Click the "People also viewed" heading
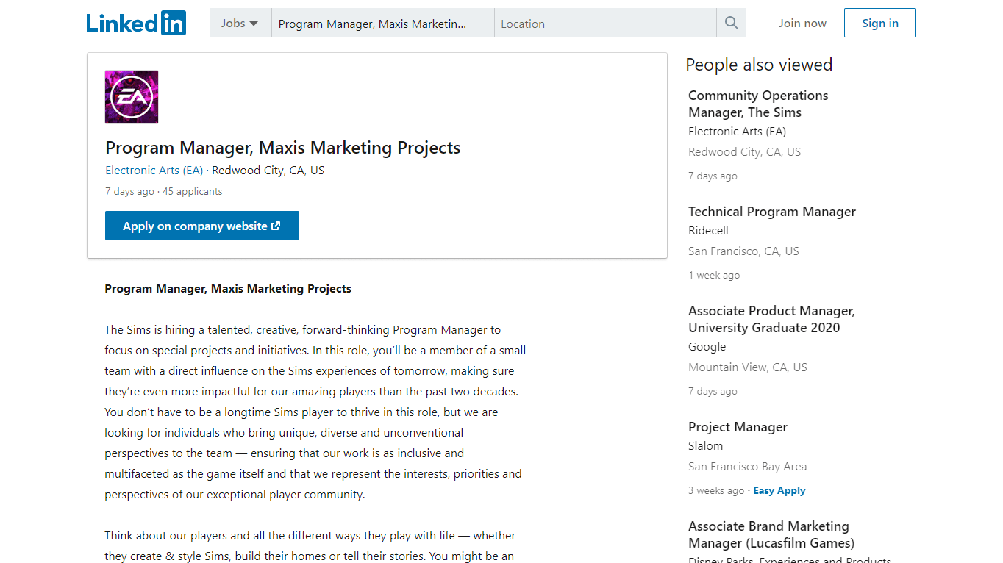 point(759,65)
